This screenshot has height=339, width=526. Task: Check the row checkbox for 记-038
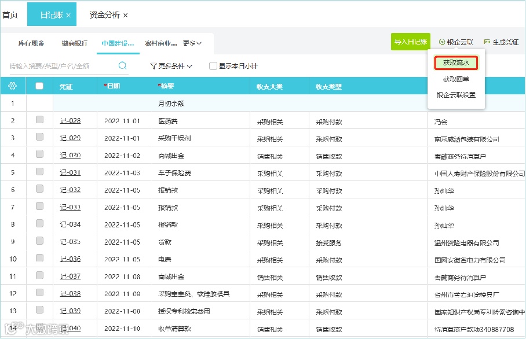(x=39, y=293)
